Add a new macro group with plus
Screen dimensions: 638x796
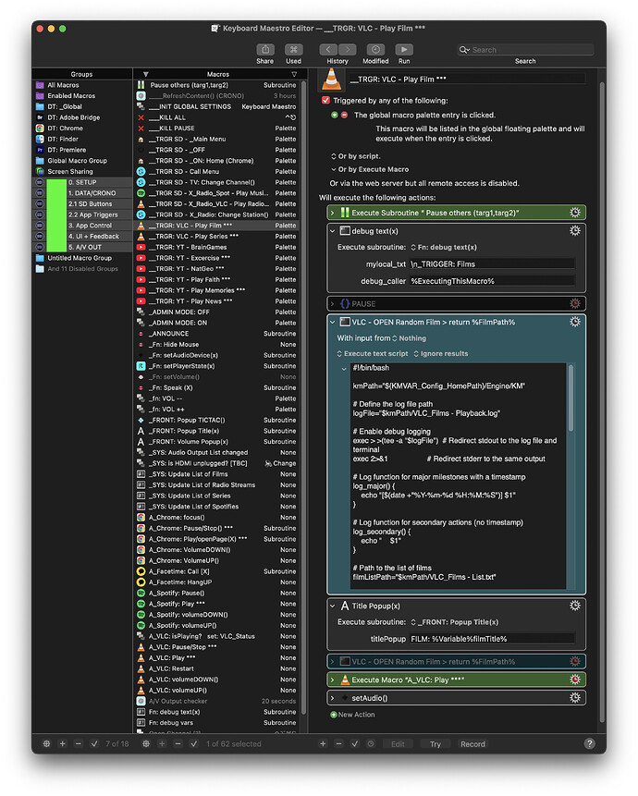point(63,743)
